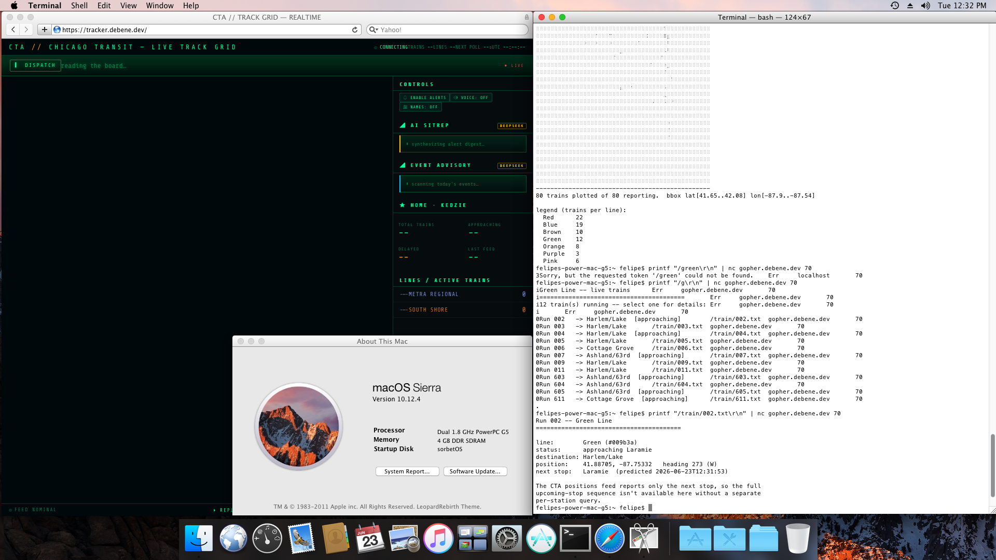Open the View menu
Image resolution: width=996 pixels, height=560 pixels.
[129, 5]
